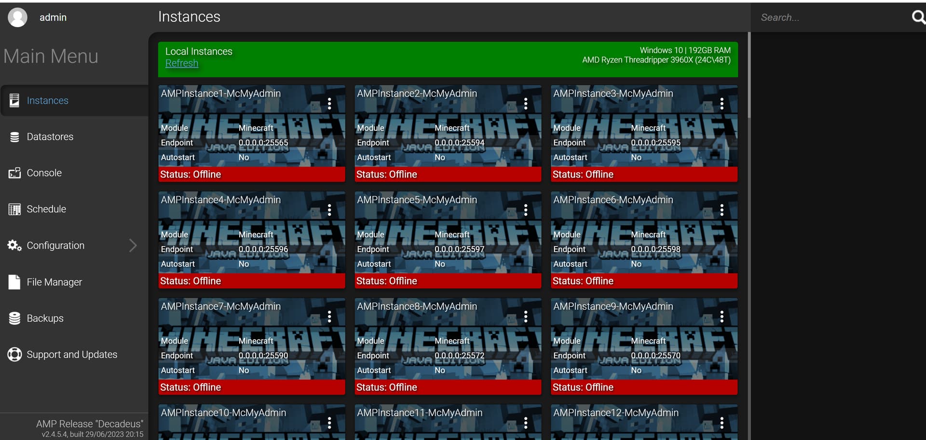This screenshot has width=926, height=440.
Task: Click the File Manager document icon
Action: [14, 282]
